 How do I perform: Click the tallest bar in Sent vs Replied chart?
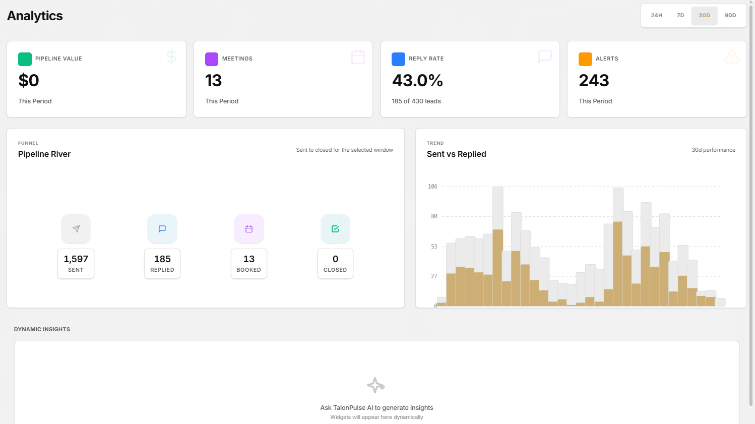coord(498,247)
